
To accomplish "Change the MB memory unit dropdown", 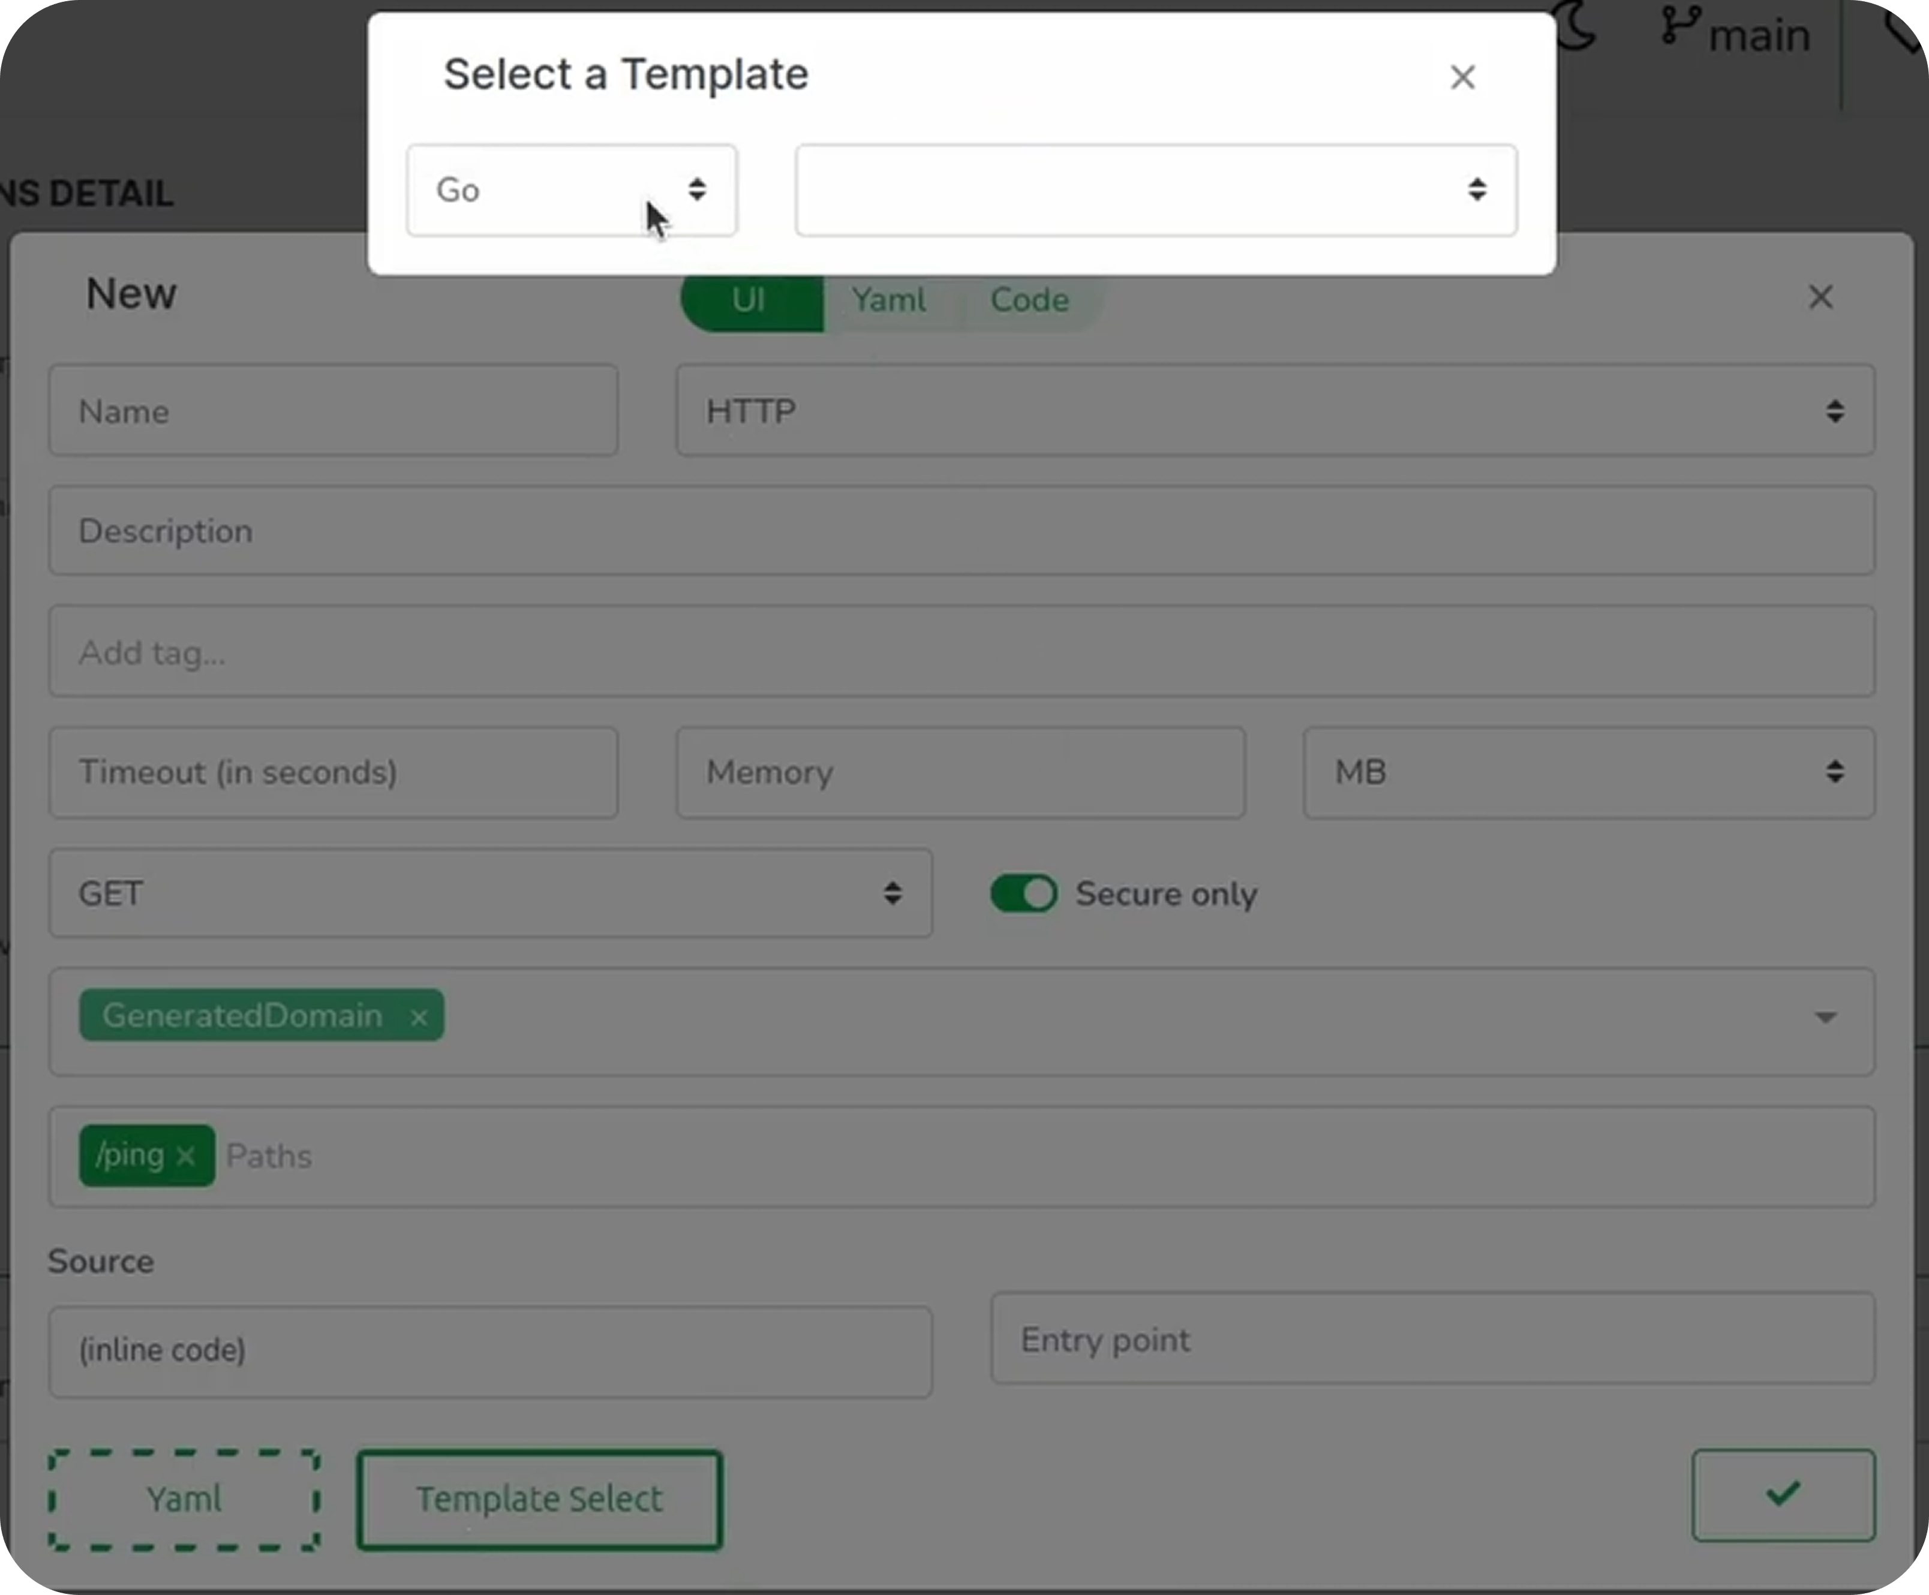I will (1588, 772).
